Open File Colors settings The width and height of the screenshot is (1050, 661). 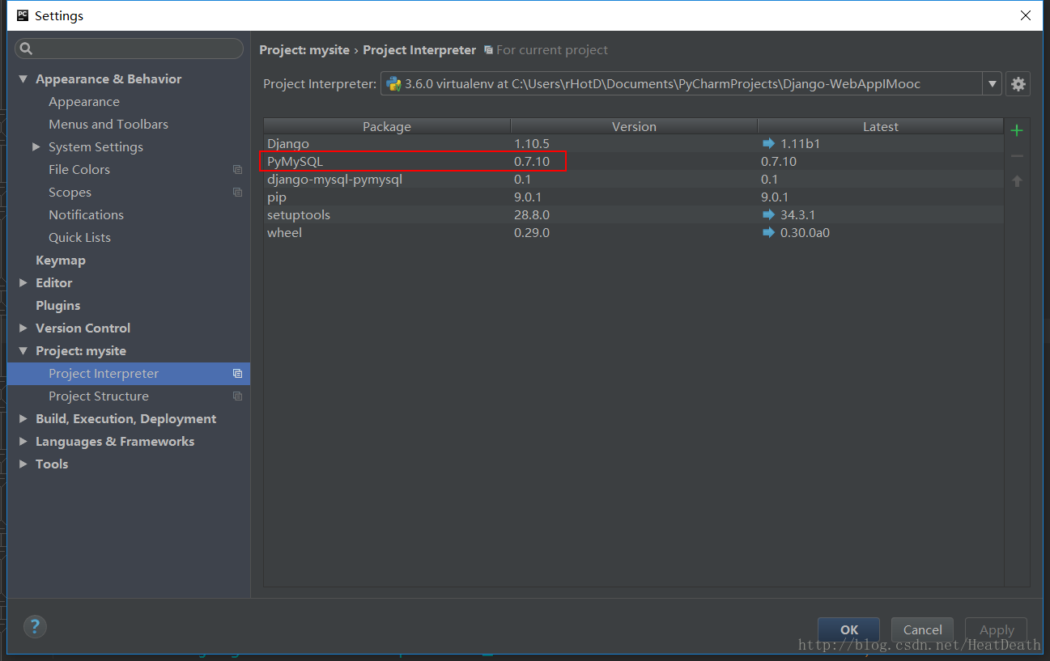[79, 170]
